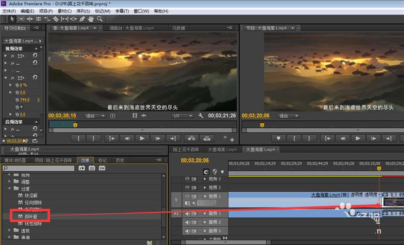The height and width of the screenshot is (245, 404).
Task: Select the Razor tool in the toolbar
Action: point(56,19)
